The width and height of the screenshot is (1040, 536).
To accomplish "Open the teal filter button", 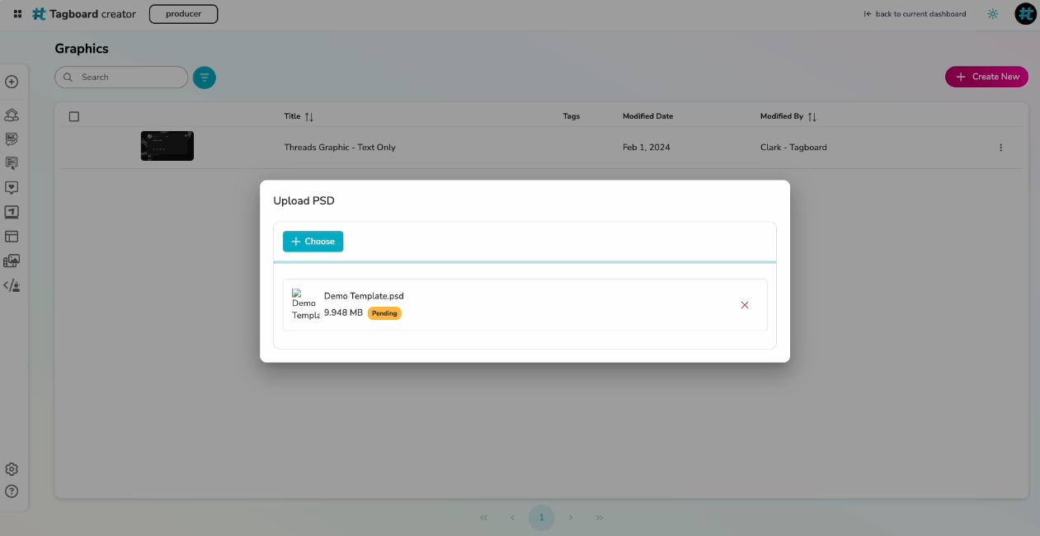I will click(x=205, y=78).
